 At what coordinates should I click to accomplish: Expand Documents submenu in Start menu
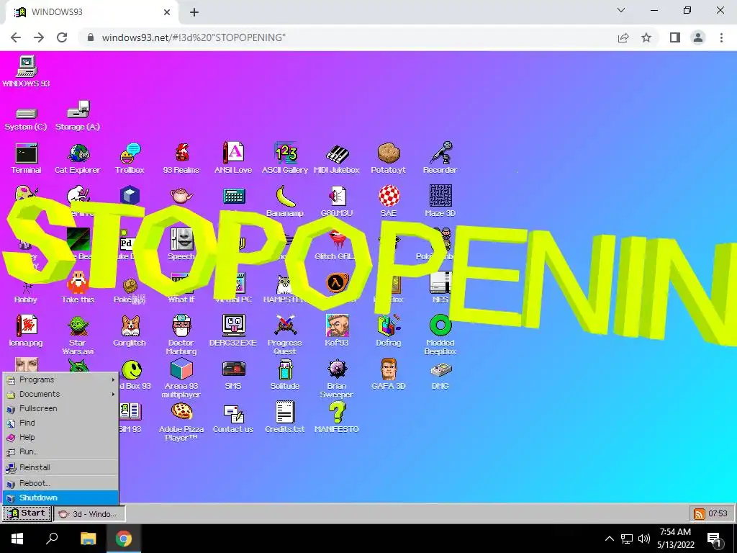click(60, 394)
